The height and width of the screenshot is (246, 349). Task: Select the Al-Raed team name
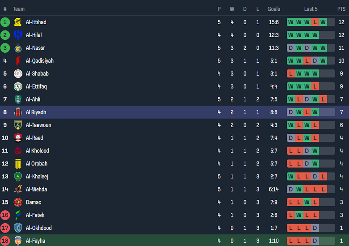click(34, 138)
